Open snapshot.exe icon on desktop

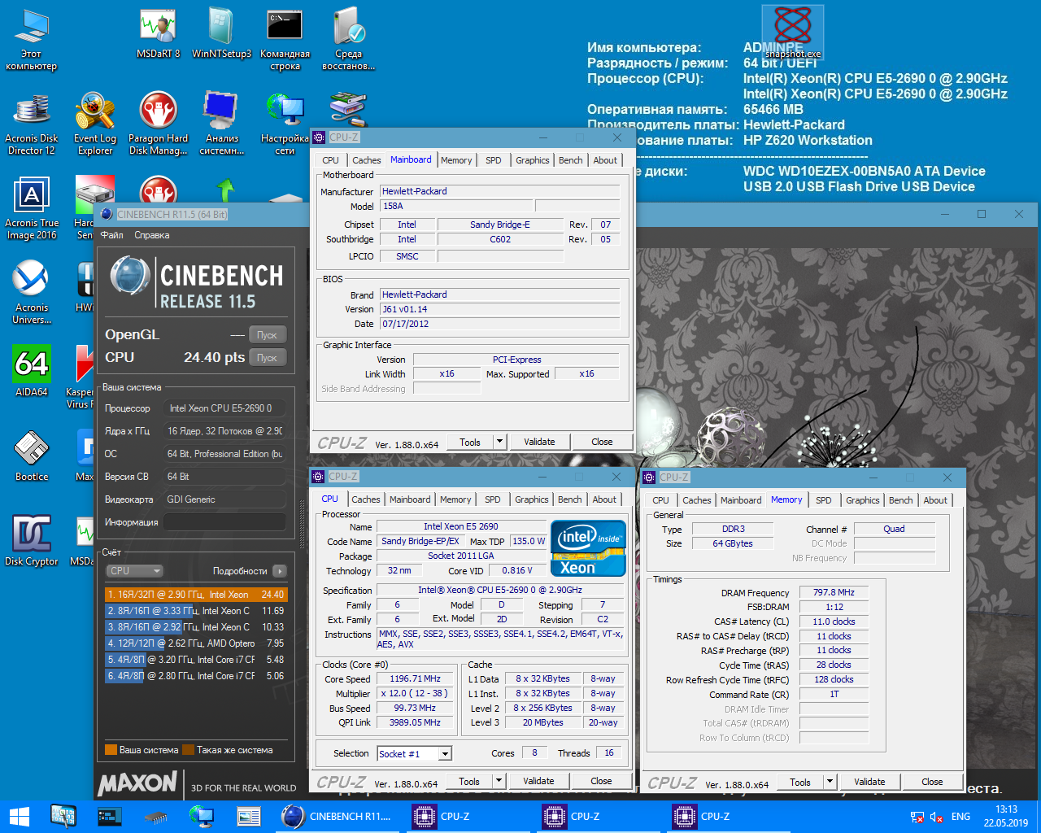click(x=793, y=32)
